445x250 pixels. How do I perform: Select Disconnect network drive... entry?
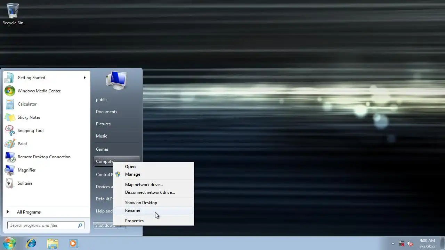click(x=153, y=192)
